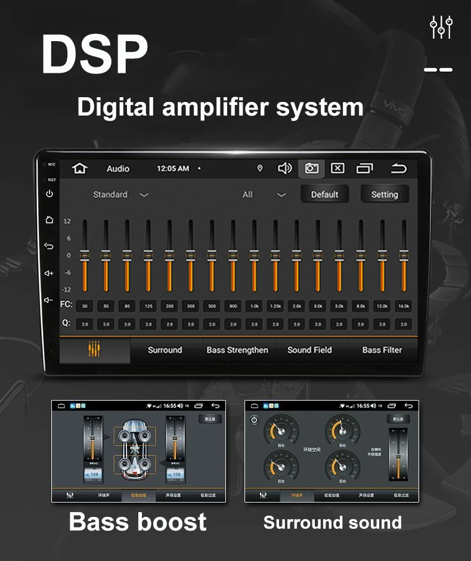Select the FC value box 5.0k
471x561 pixels.
point(339,306)
